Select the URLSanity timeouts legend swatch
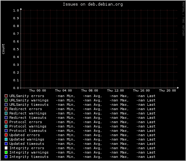This screenshot has width=186, height=161. (x=6, y=105)
